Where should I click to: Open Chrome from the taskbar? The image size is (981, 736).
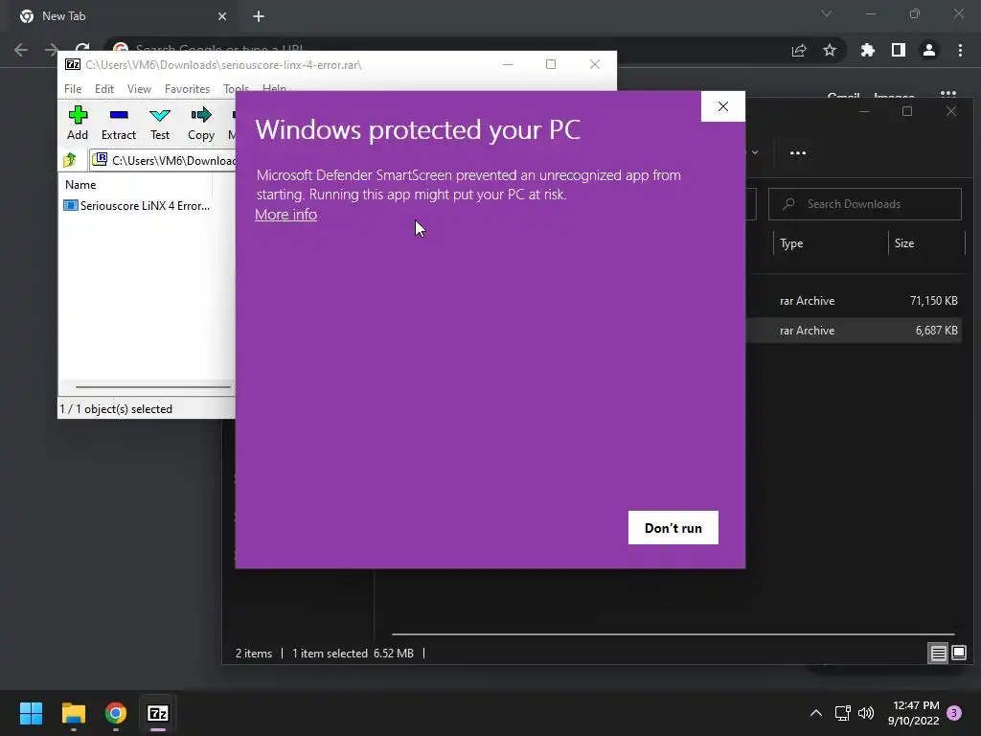click(x=116, y=713)
